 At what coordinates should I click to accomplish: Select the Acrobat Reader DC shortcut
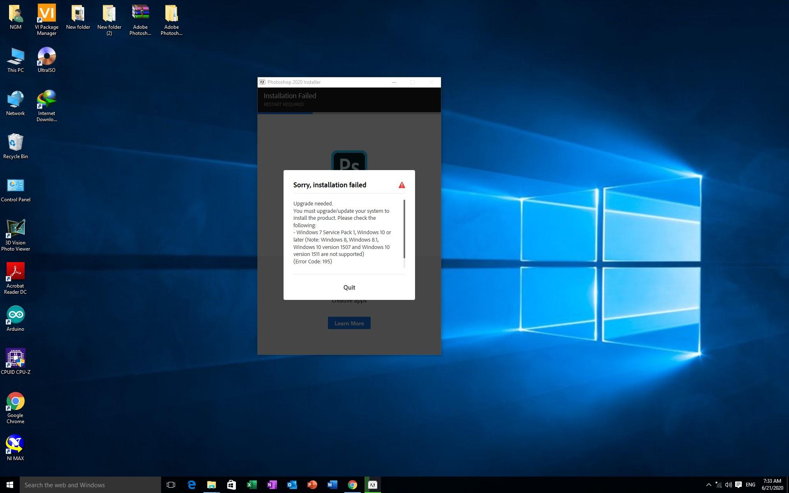coord(16,278)
